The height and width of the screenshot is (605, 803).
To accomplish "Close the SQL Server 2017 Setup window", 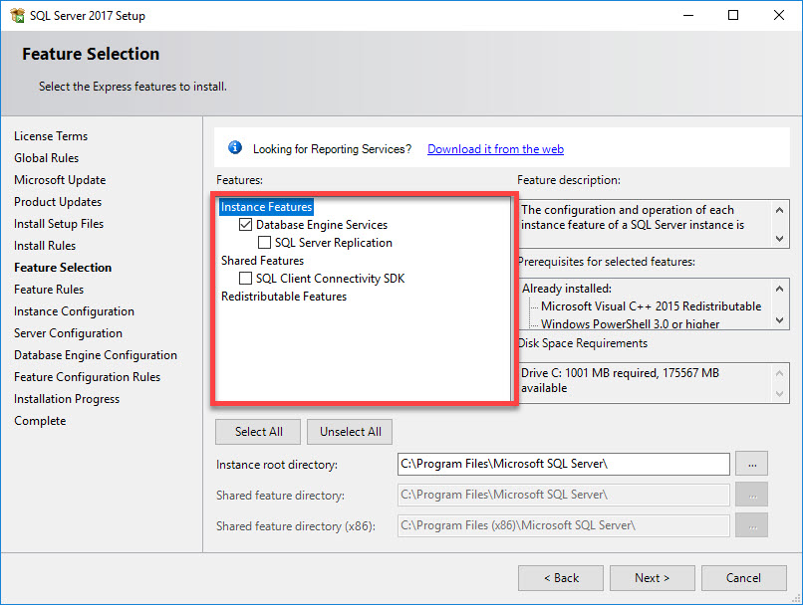I will tap(779, 15).
